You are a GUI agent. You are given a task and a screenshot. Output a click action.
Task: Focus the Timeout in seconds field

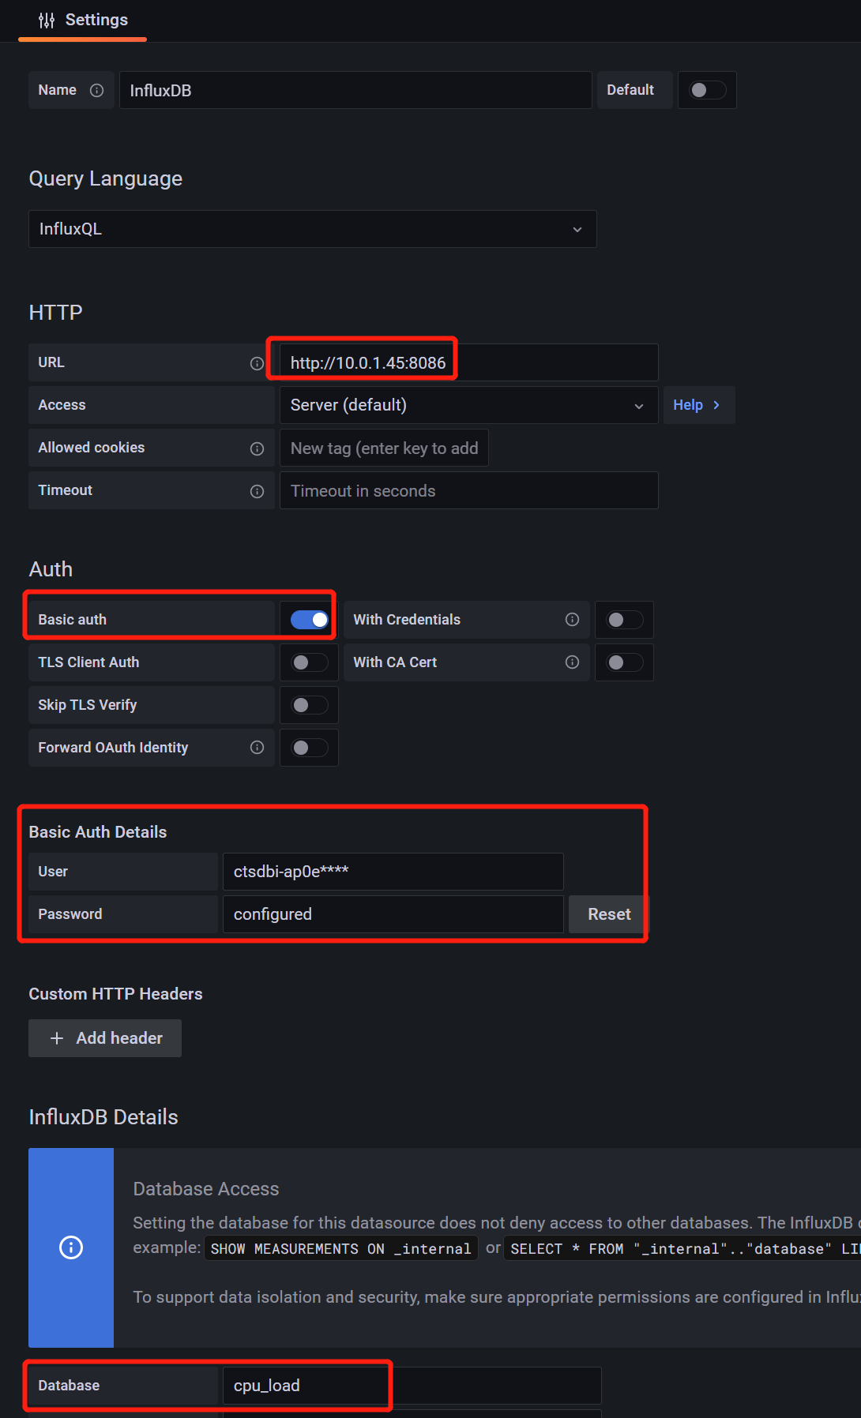point(468,490)
